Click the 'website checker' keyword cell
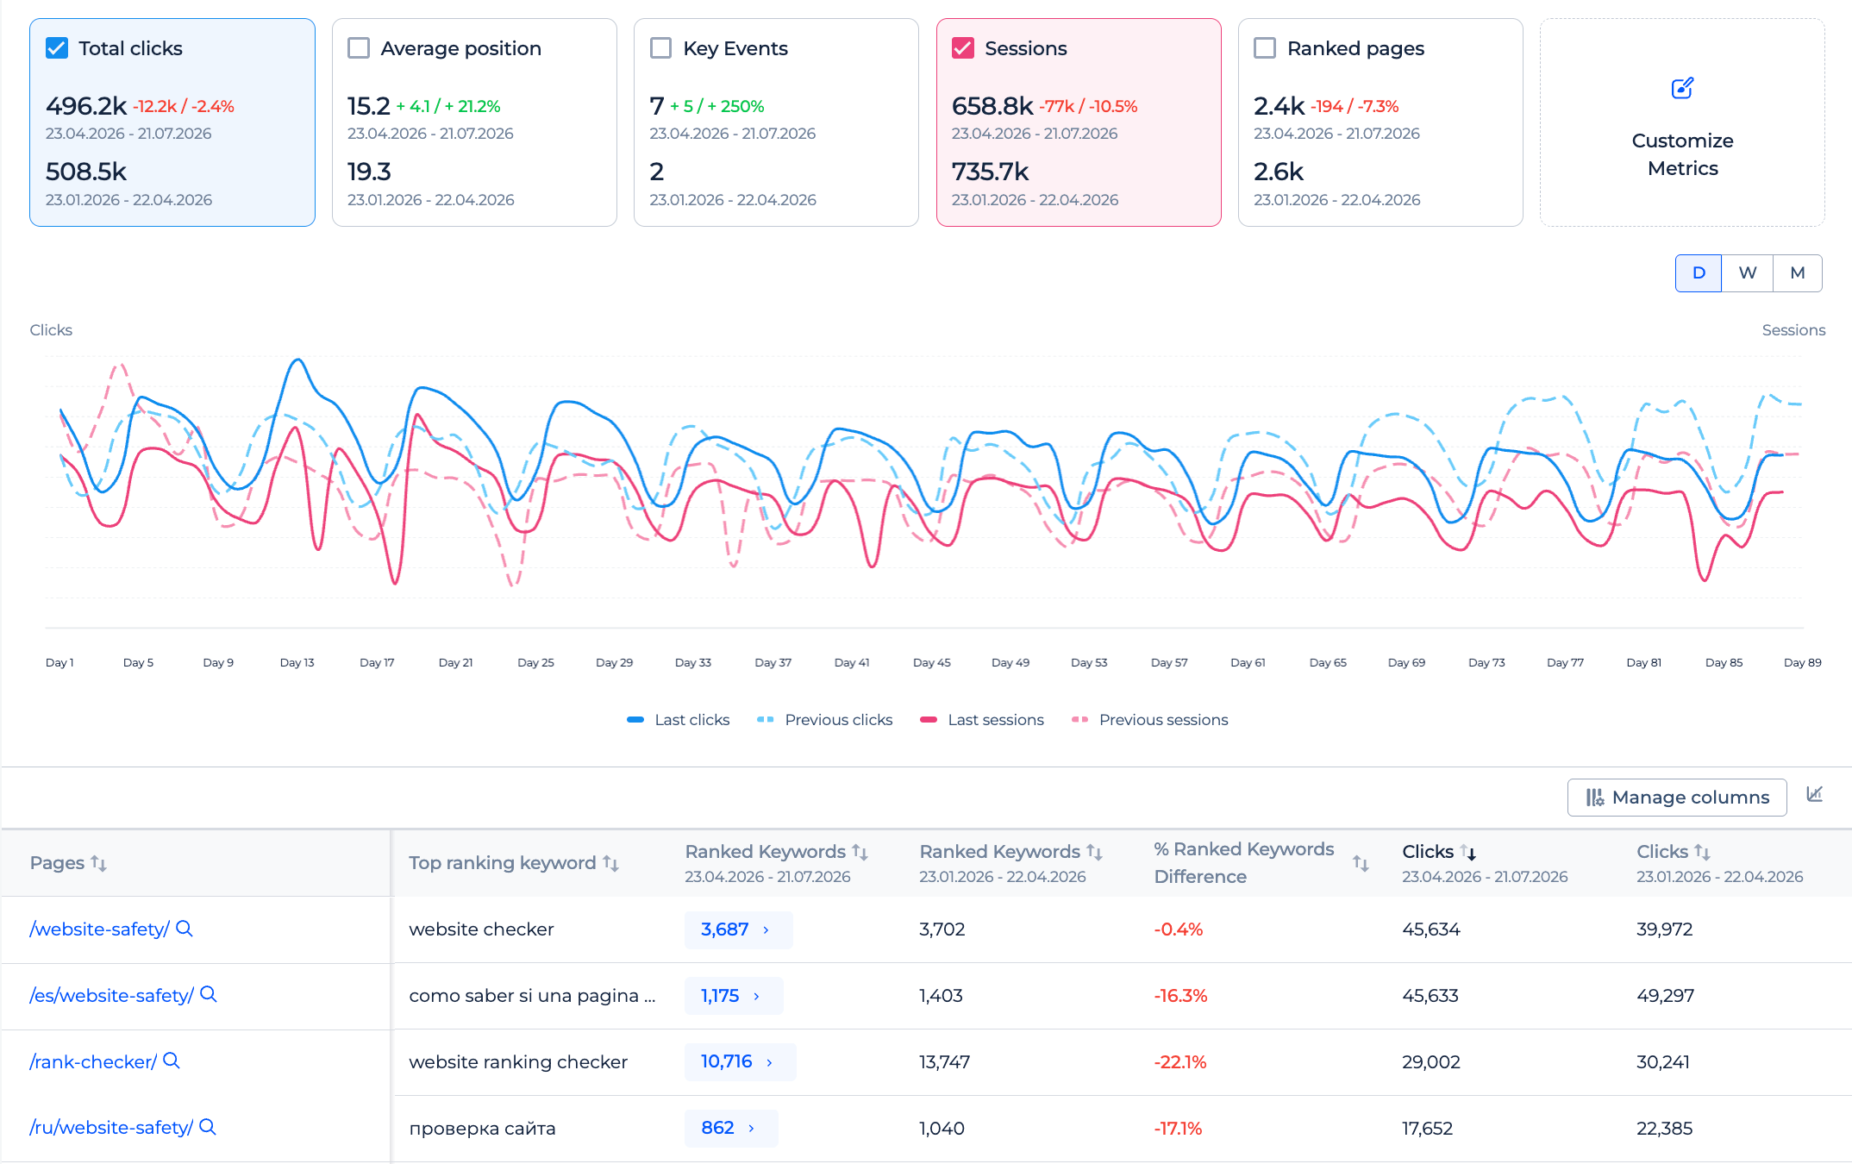 (x=481, y=929)
